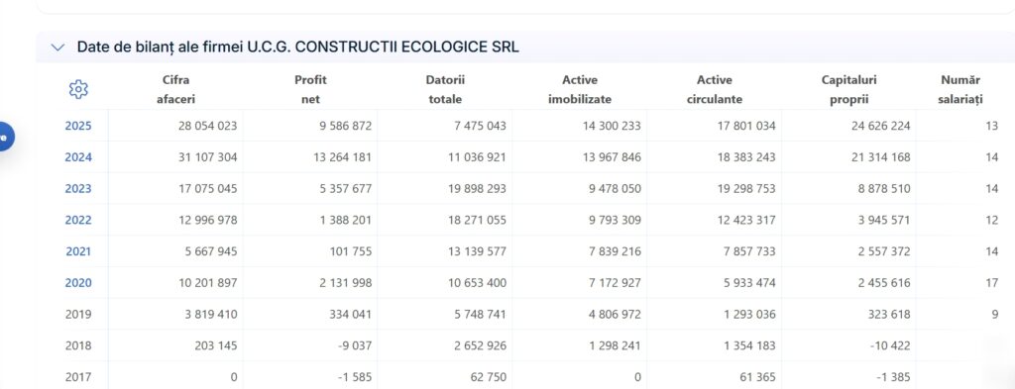Select turnover value 28 054 023
The height and width of the screenshot is (389, 1015).
(208, 126)
